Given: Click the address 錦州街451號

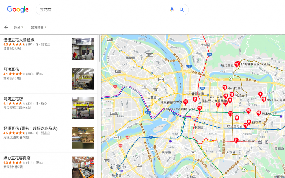Looking at the screenshot, I should pyautogui.click(x=12, y=78).
